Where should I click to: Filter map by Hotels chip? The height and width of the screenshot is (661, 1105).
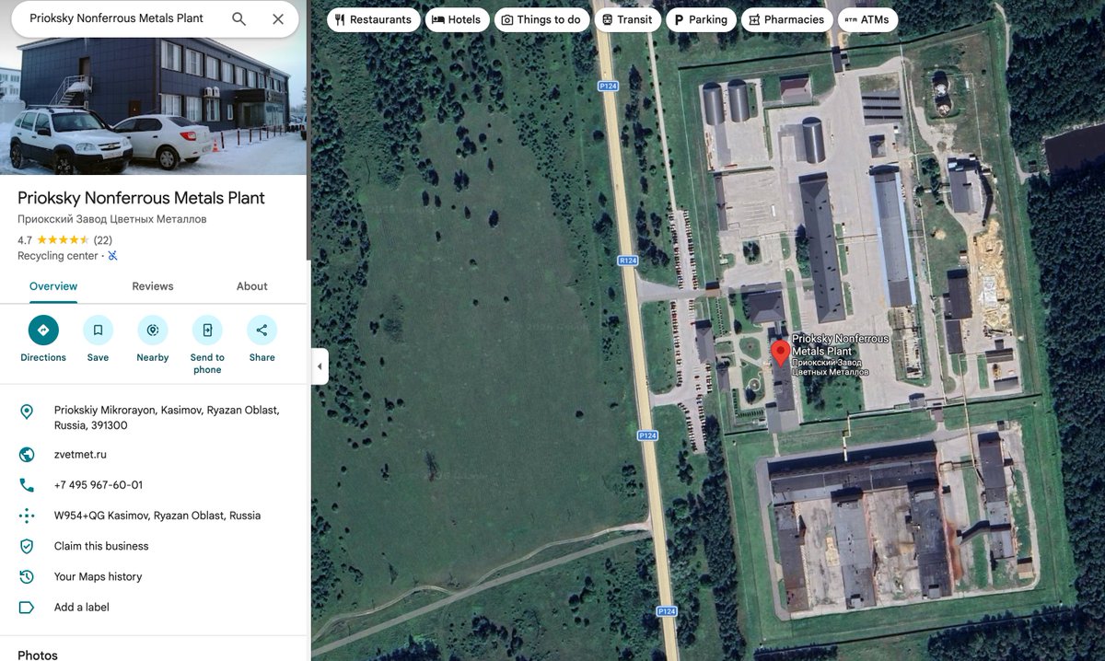coord(456,19)
